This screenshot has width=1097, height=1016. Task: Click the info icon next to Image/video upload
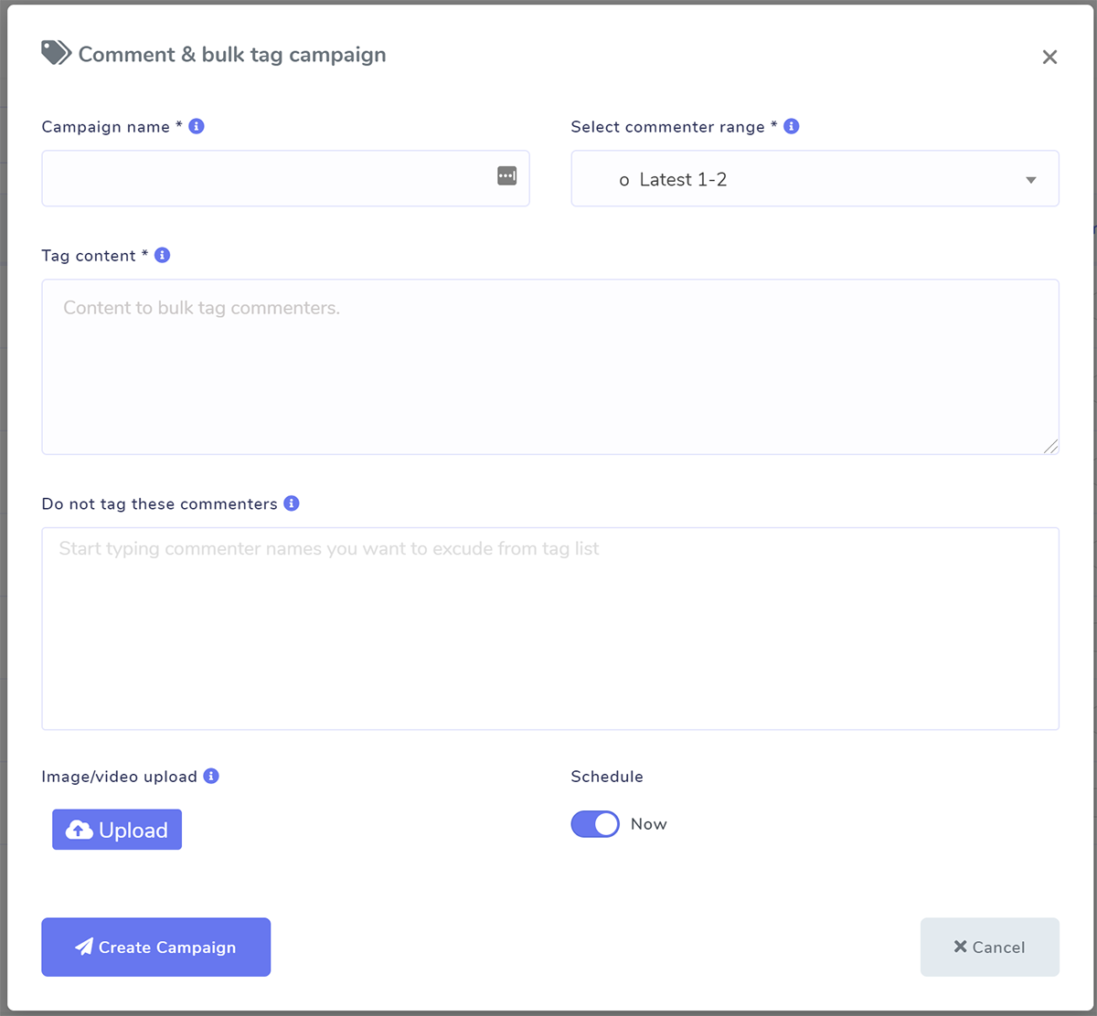tap(211, 776)
